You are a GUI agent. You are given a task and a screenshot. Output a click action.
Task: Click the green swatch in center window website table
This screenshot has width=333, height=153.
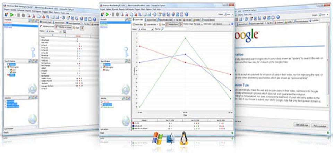click(133, 129)
